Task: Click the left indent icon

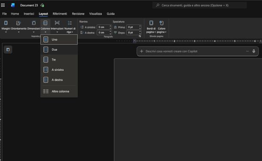Action: tap(82, 27)
